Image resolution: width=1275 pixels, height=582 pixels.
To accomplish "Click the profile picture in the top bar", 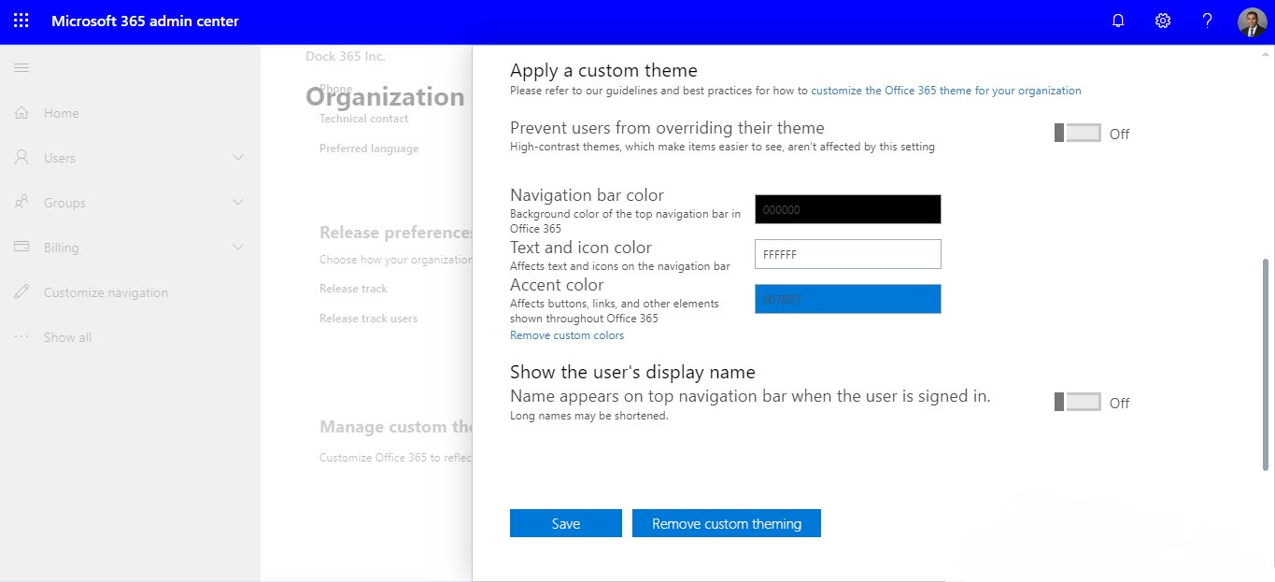I will coord(1251,21).
